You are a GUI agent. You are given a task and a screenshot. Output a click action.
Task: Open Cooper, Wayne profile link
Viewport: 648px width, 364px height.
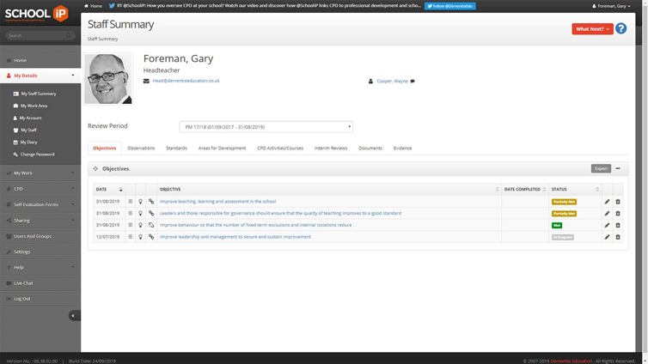[392, 81]
